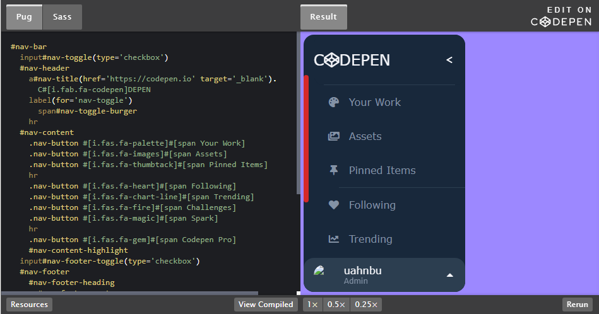Click the '#nav-bar' code line
Screen dimensions: 599x314
coord(28,47)
